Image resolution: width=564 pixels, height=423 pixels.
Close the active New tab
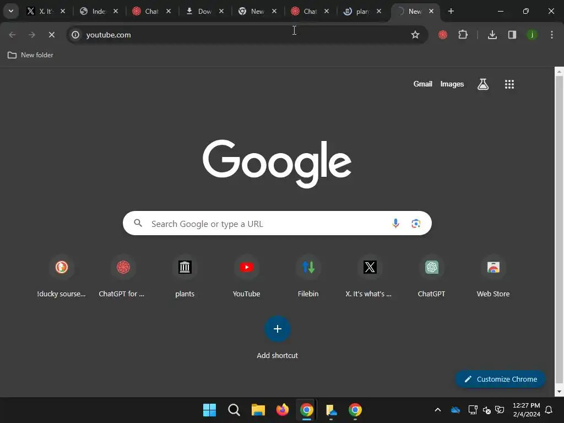coord(431,11)
